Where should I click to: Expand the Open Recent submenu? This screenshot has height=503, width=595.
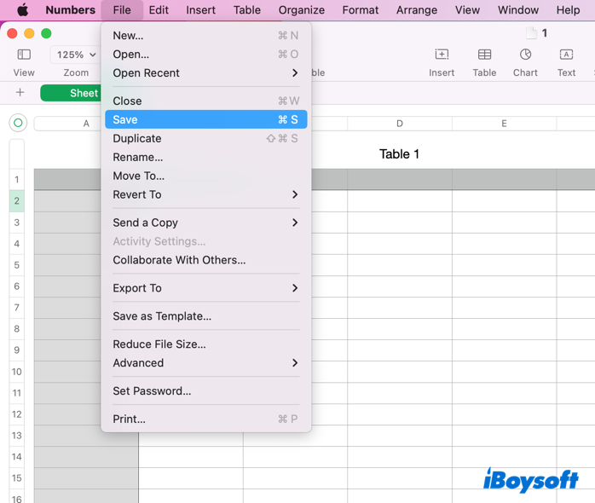click(205, 73)
